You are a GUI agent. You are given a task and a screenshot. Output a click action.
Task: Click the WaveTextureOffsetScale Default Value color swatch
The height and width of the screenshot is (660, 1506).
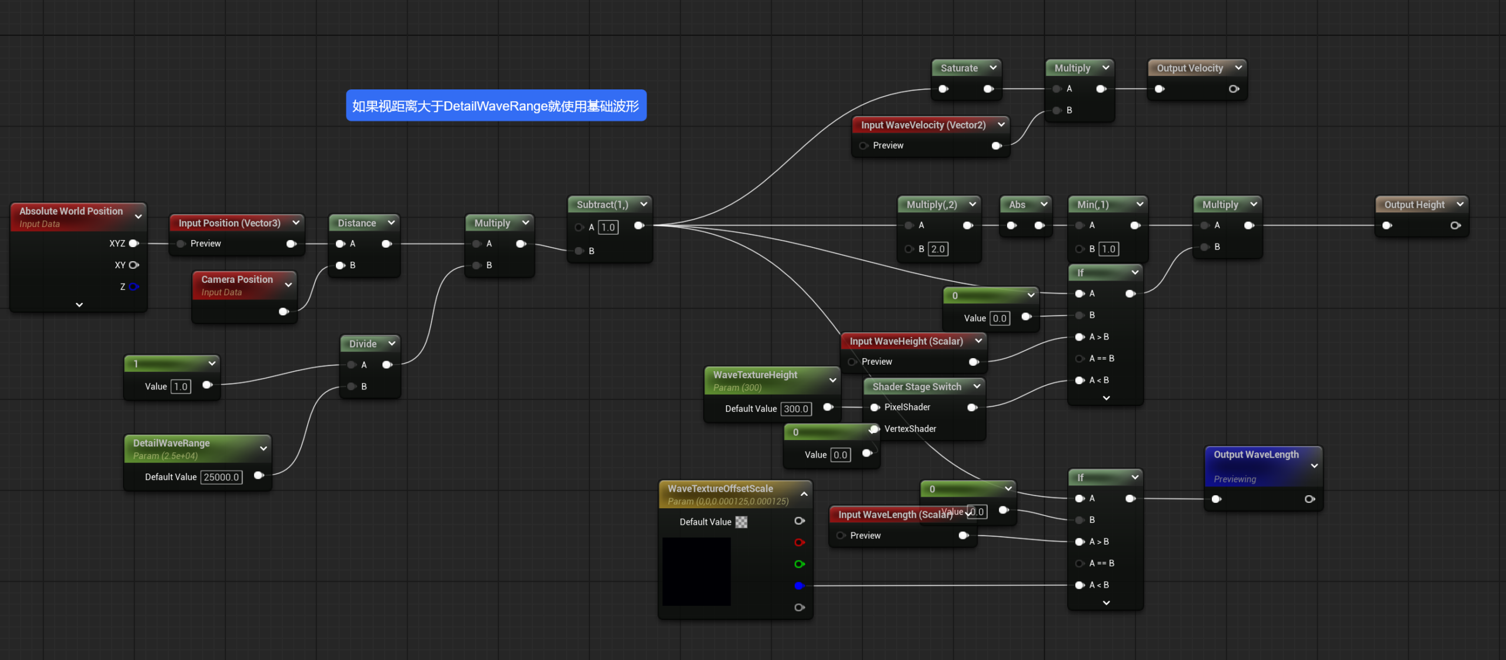point(741,522)
